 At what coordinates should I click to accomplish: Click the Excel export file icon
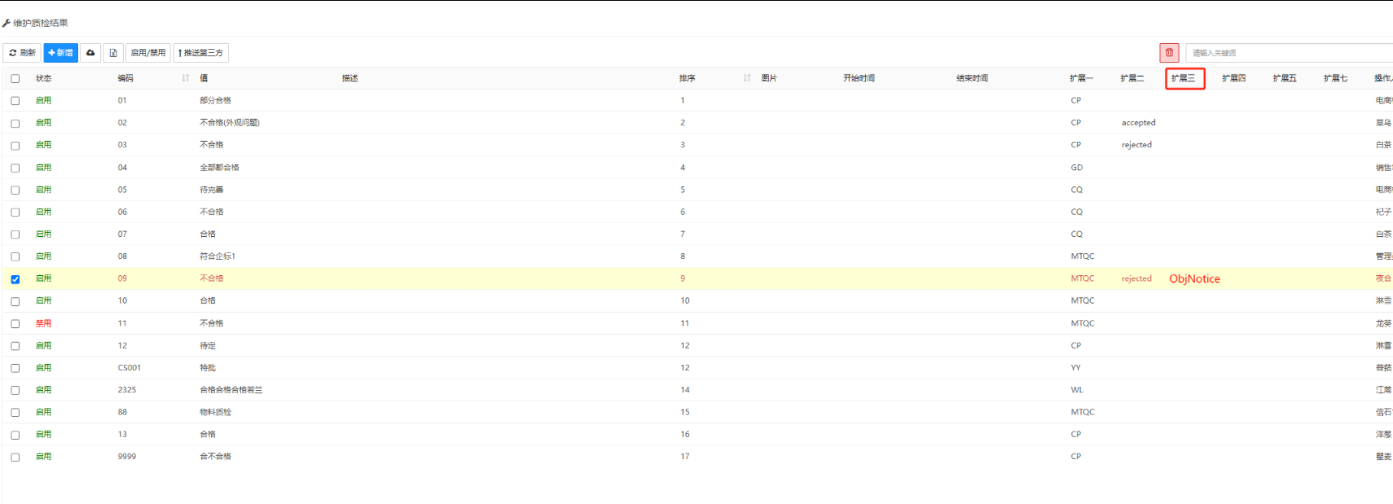coord(113,53)
